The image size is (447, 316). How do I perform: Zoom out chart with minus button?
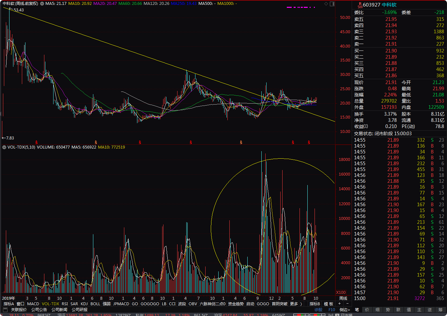(347, 304)
